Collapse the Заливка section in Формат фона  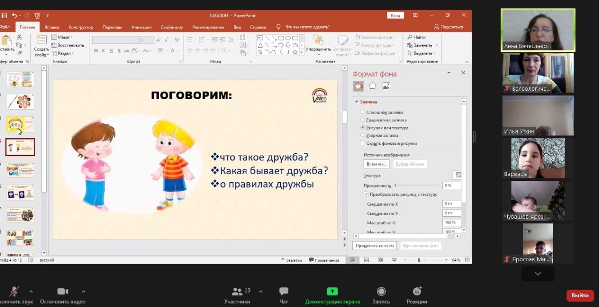coord(357,102)
